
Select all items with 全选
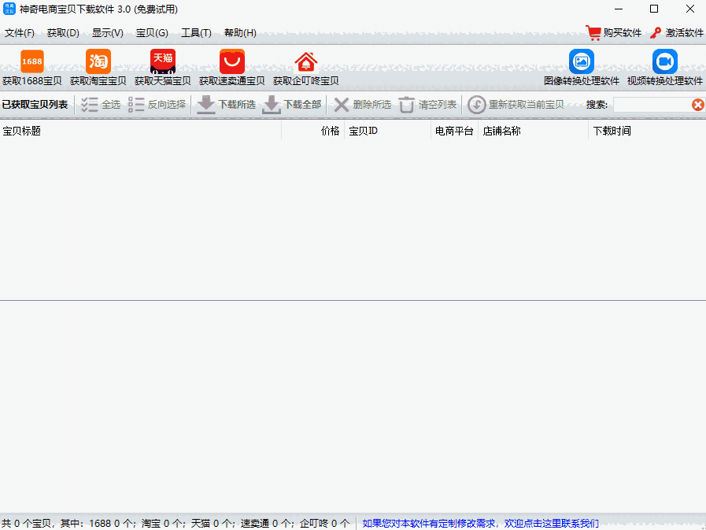coord(101,105)
